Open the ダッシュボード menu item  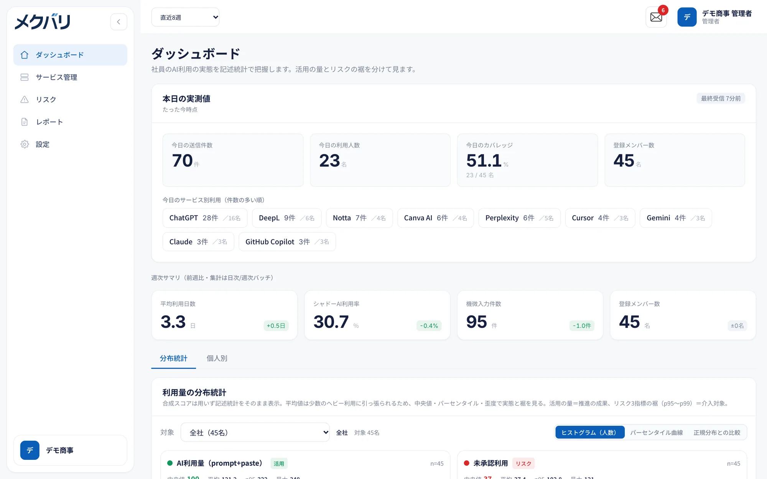pyautogui.click(x=70, y=55)
